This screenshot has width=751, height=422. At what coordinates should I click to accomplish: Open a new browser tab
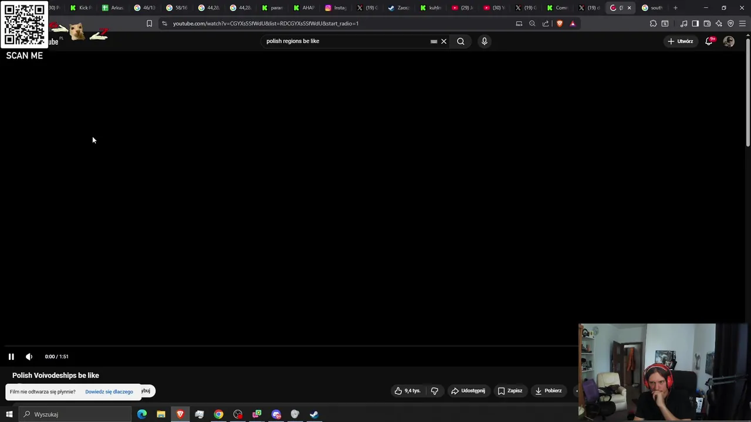(x=675, y=8)
